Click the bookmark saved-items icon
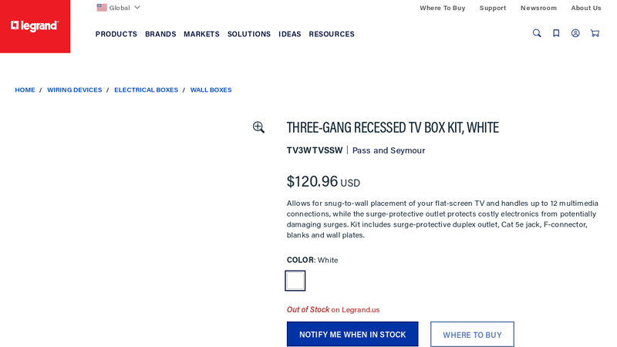Viewport: 617px width, 347px height. click(556, 33)
